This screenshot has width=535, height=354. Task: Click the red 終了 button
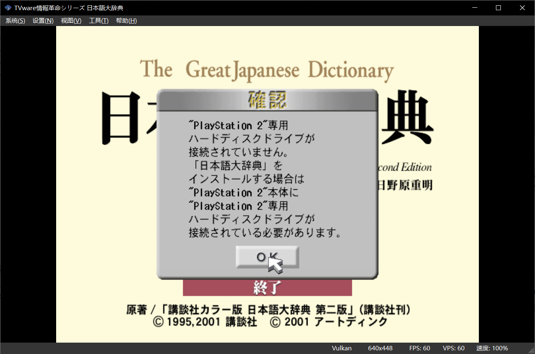tap(267, 288)
